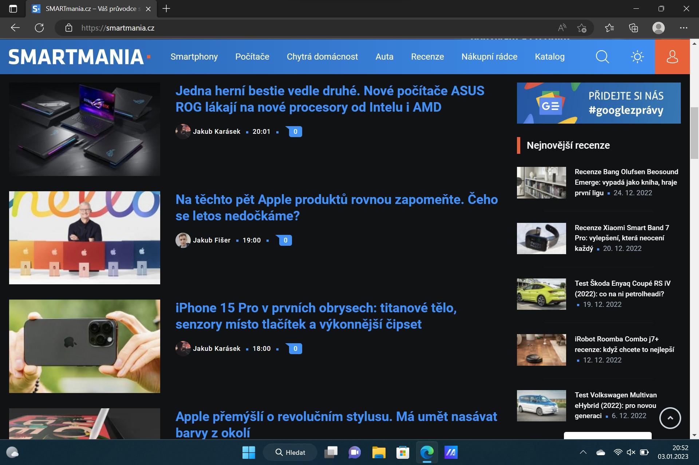Open user account login icon
The width and height of the screenshot is (699, 465).
[672, 57]
